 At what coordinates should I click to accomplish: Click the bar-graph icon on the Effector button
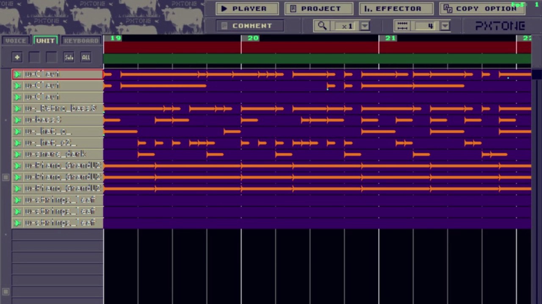pos(368,8)
